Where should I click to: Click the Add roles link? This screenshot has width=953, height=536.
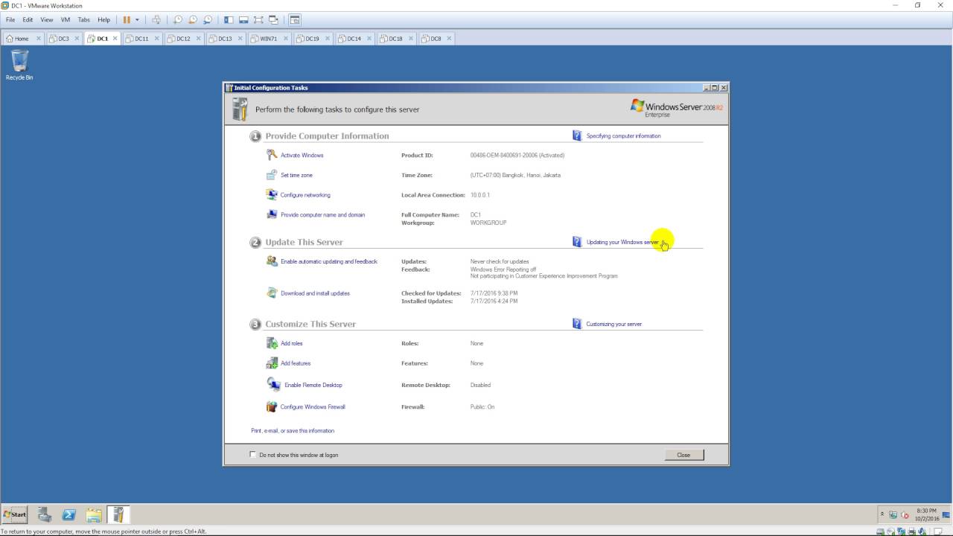click(x=291, y=344)
